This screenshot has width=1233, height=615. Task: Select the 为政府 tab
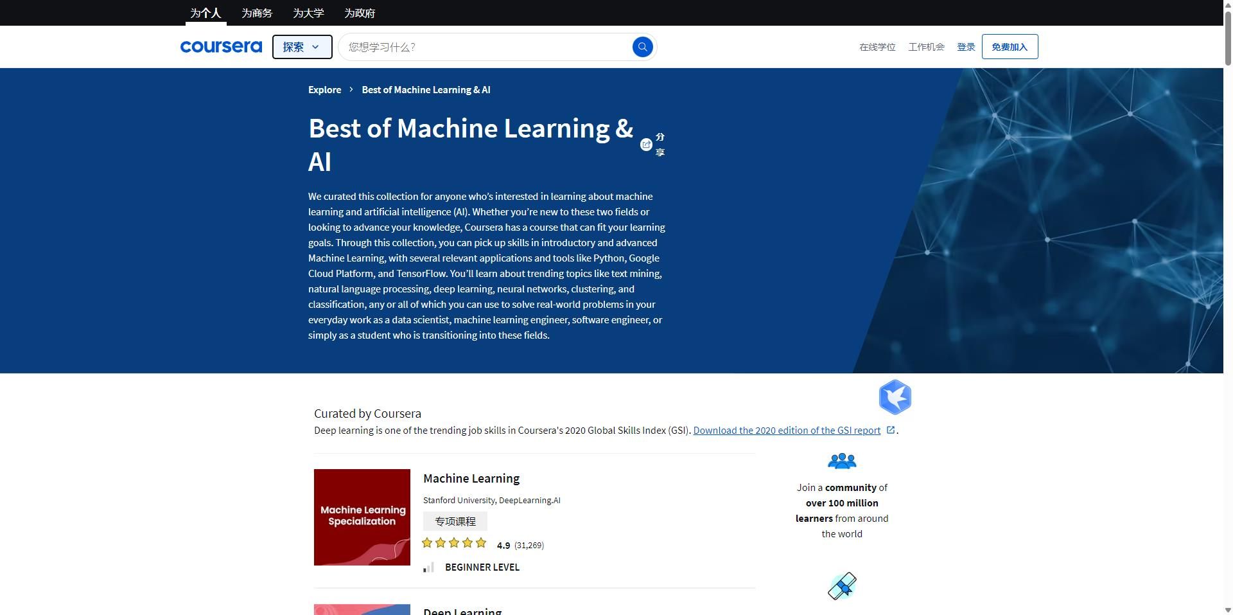(360, 13)
